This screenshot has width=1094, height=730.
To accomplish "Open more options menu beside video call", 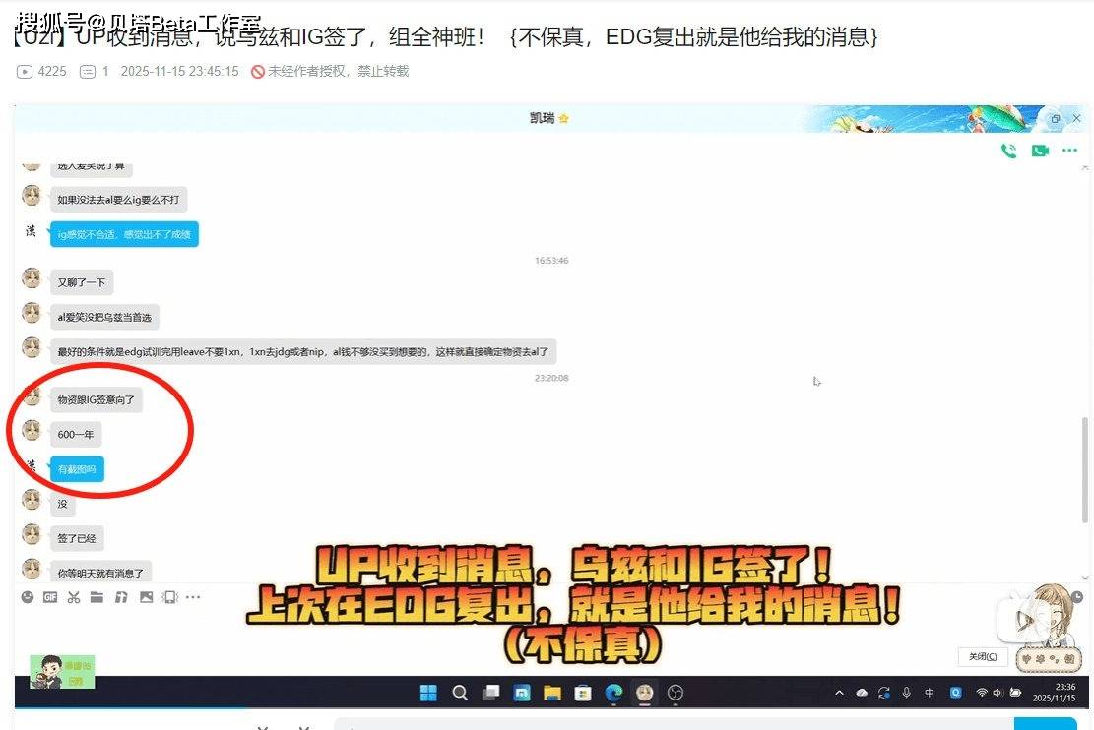I will click(x=1069, y=151).
